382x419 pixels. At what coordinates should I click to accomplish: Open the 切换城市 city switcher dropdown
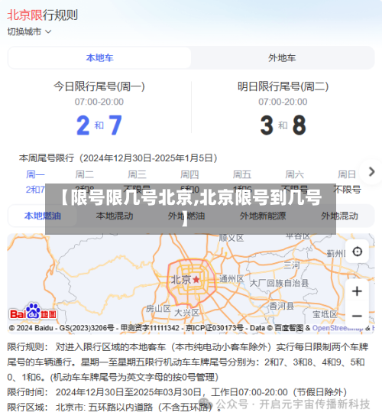coord(29,32)
